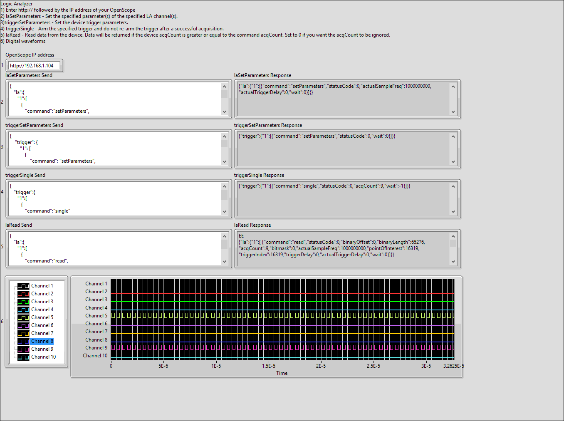
Task: Click the yellow Channel 5 waveform glyph
Action: pyautogui.click(x=23, y=317)
